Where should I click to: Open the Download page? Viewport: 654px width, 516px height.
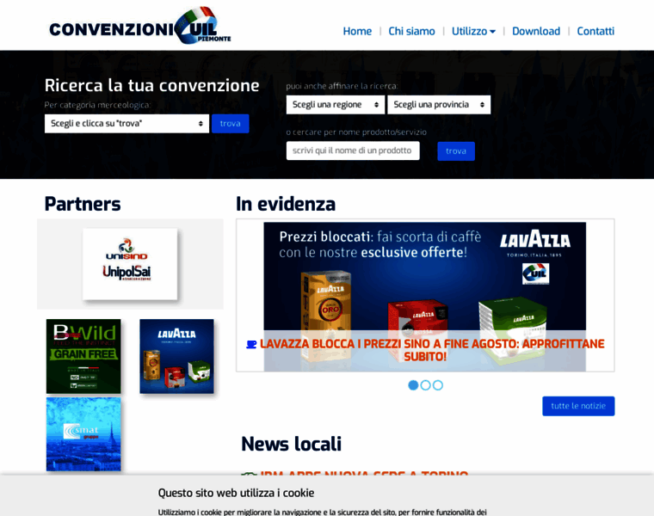(x=536, y=31)
